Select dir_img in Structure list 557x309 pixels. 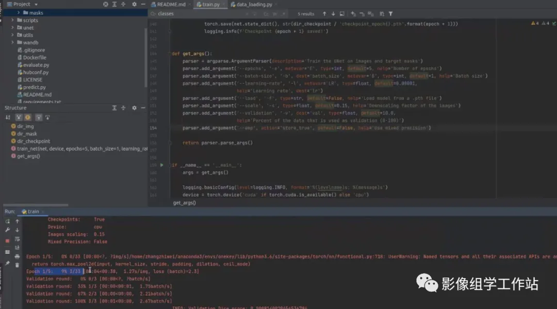click(x=22, y=126)
